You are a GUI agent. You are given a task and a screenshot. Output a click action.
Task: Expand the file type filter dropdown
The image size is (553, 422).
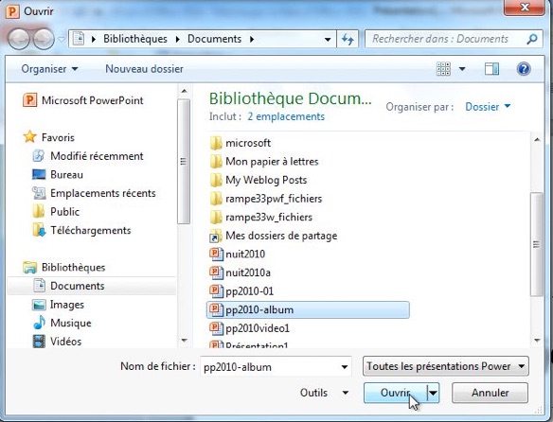coord(446,366)
